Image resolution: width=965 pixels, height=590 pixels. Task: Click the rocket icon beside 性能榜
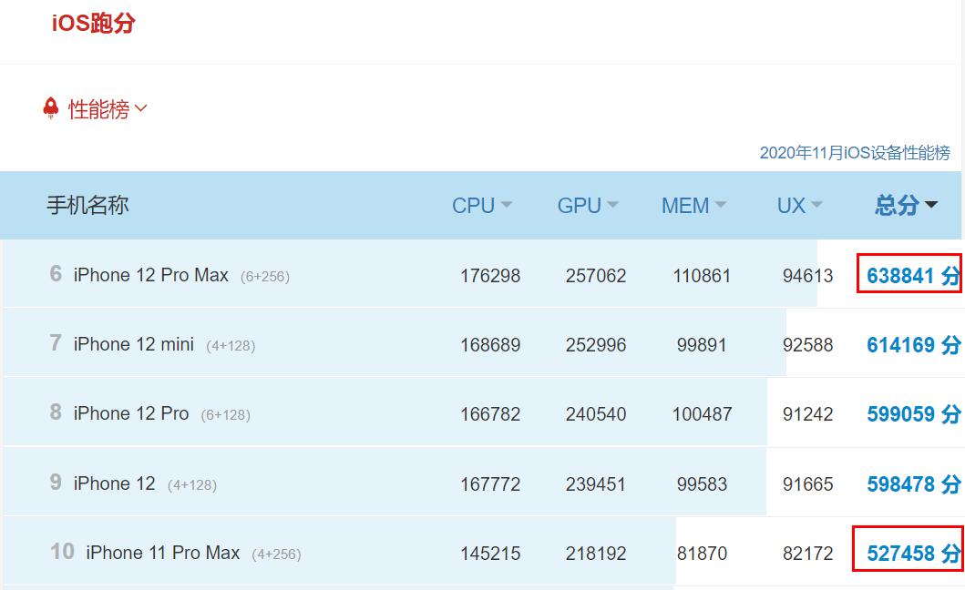(51, 108)
